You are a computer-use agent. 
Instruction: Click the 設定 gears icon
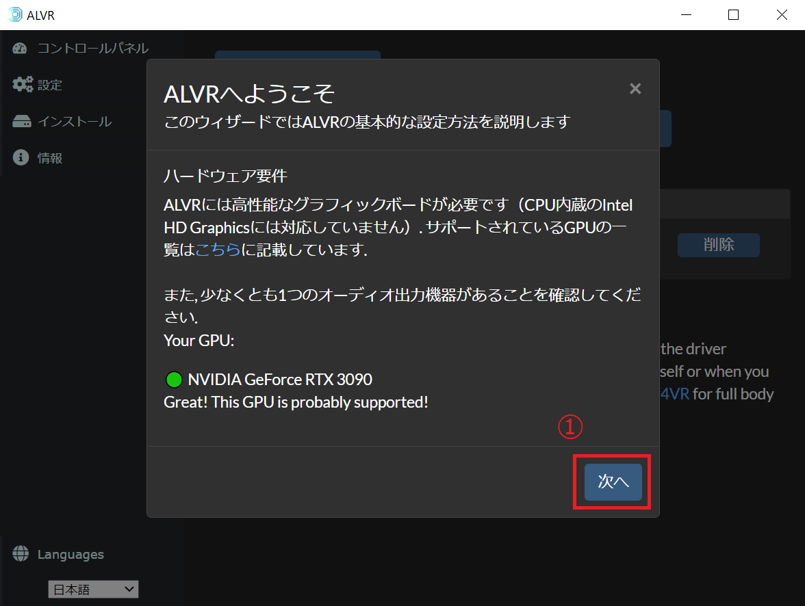[22, 84]
